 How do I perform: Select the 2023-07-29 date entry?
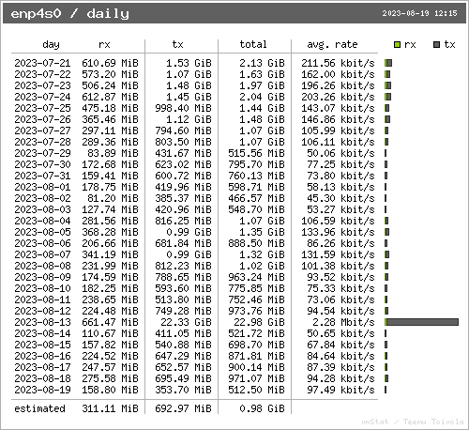(x=42, y=153)
